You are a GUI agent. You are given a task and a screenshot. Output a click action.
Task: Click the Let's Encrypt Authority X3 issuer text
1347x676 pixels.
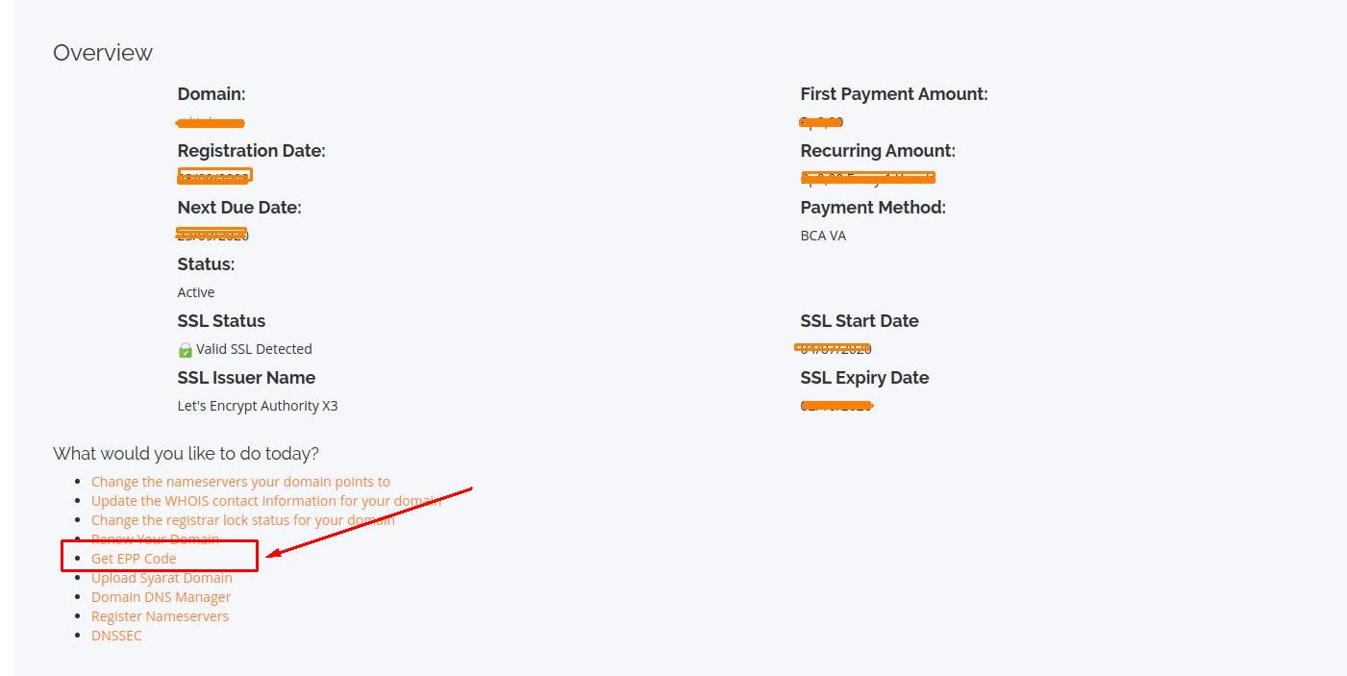point(258,406)
